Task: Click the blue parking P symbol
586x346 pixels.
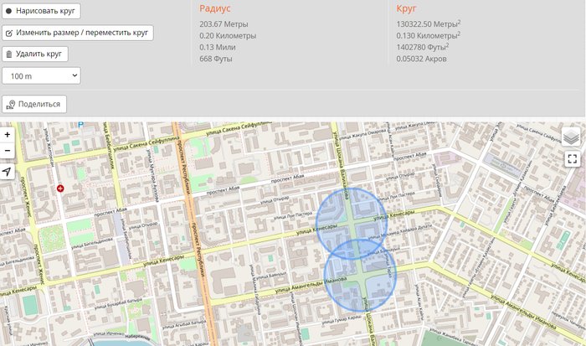Action: [80, 125]
